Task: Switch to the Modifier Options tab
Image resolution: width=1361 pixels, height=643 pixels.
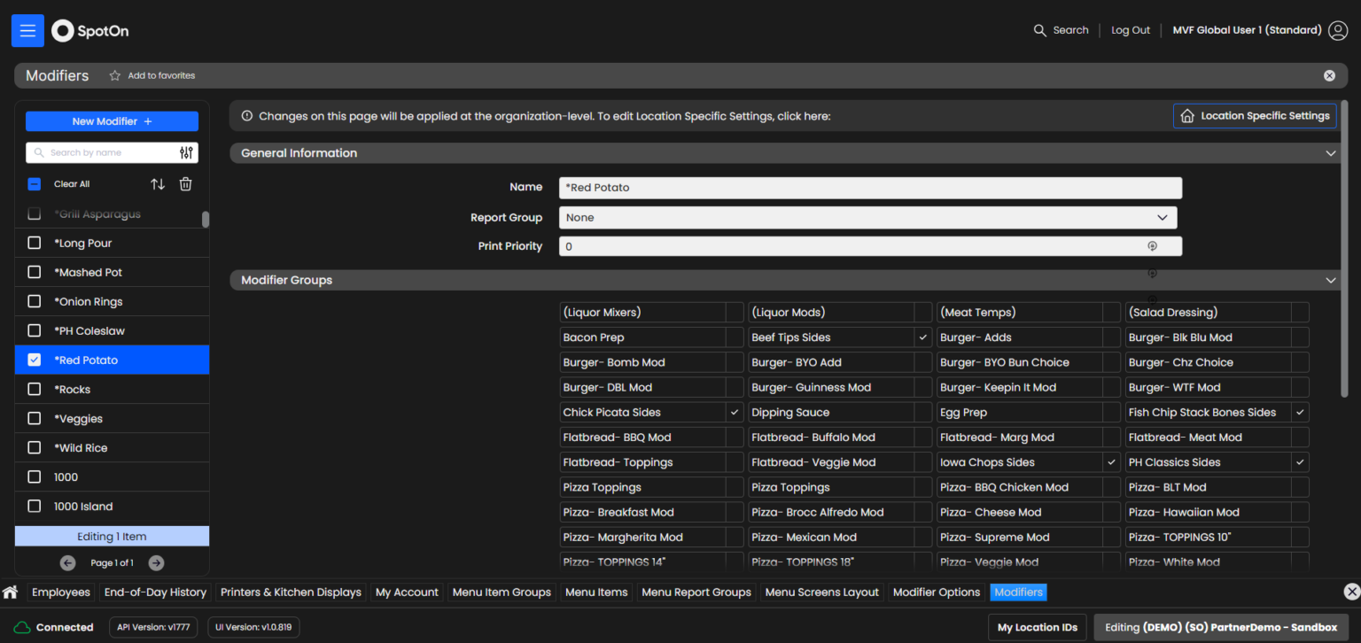Action: tap(937, 593)
